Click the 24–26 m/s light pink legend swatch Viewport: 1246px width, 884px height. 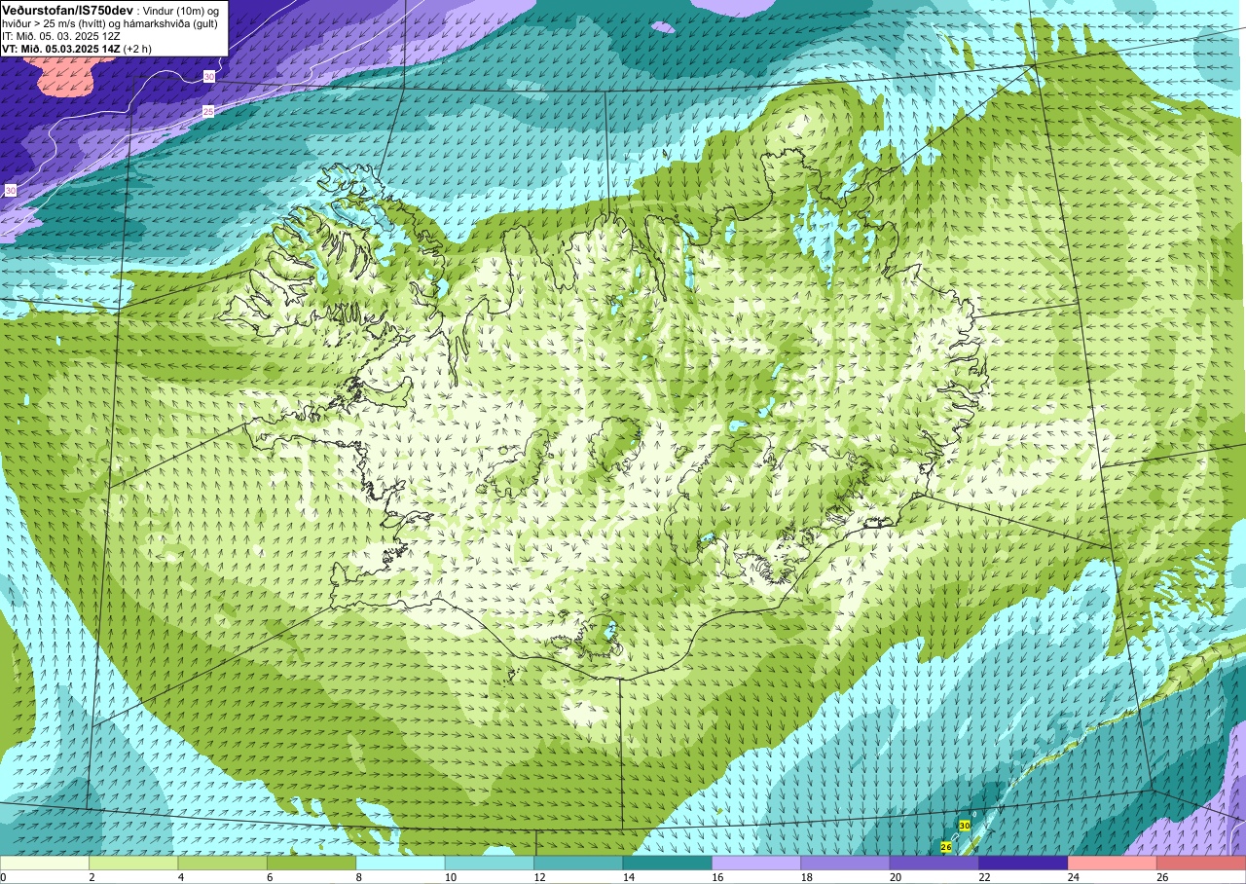[x=1113, y=863]
